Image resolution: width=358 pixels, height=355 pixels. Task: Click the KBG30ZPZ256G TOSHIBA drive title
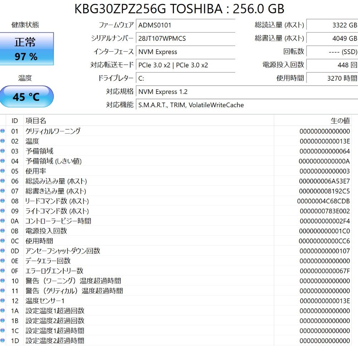click(x=179, y=9)
